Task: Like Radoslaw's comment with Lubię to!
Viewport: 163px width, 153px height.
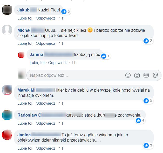Action: point(25,123)
